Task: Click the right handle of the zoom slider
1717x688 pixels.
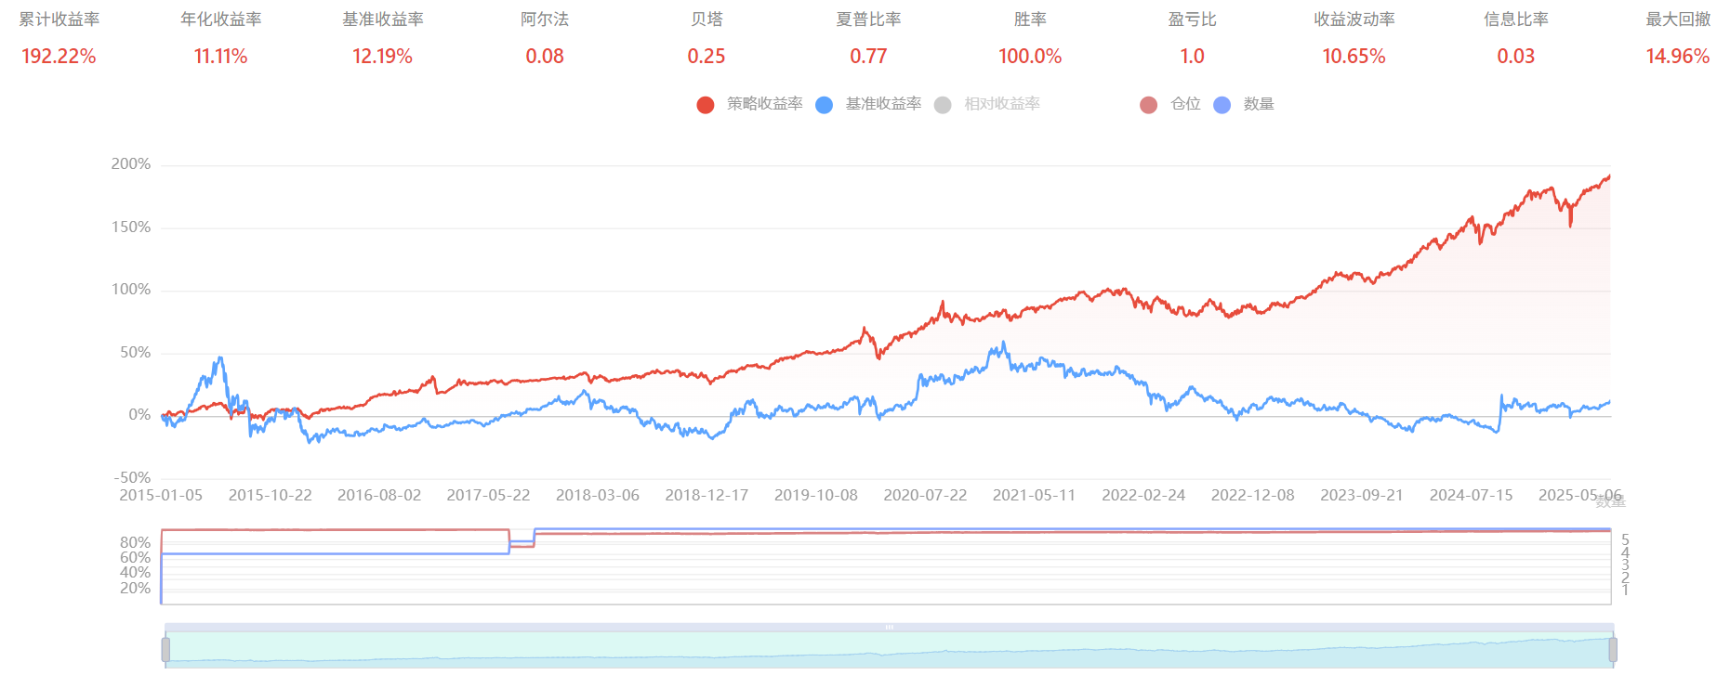Action: pyautogui.click(x=1613, y=650)
